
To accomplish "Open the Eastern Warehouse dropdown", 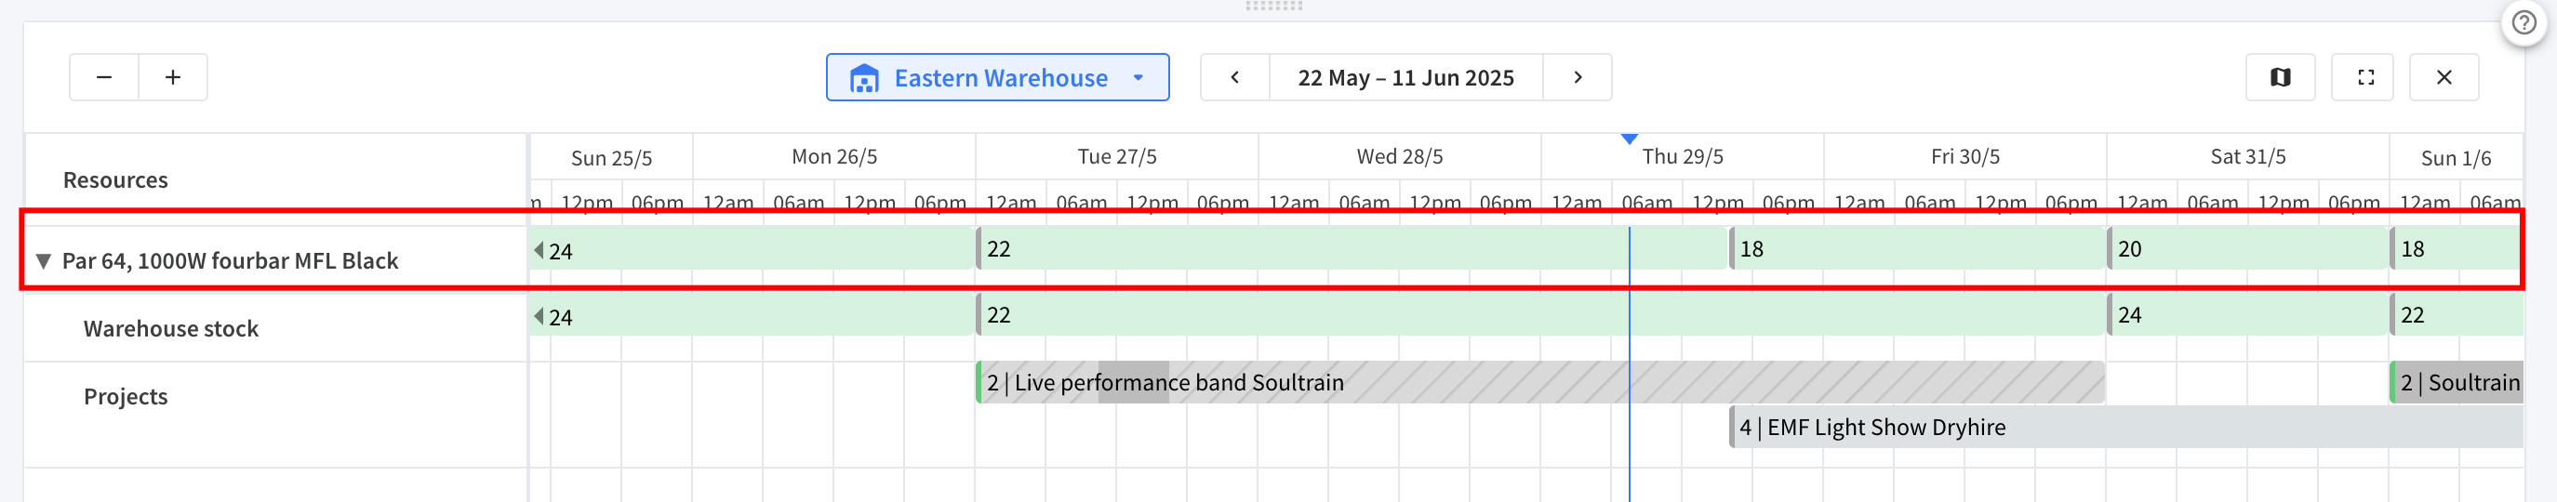I will point(997,77).
